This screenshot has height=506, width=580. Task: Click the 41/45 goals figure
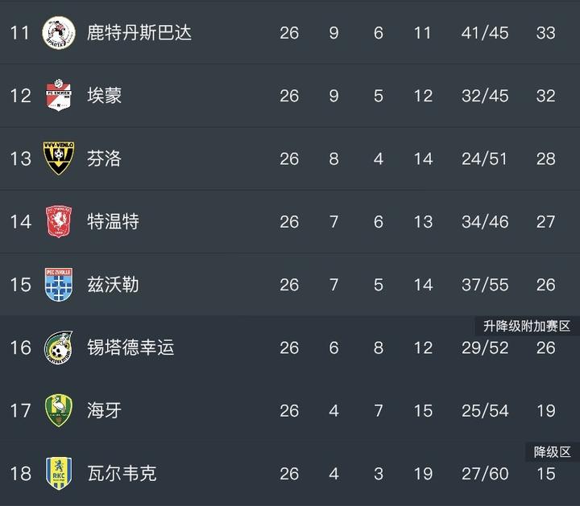(485, 33)
